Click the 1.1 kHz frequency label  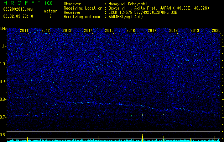2,46
